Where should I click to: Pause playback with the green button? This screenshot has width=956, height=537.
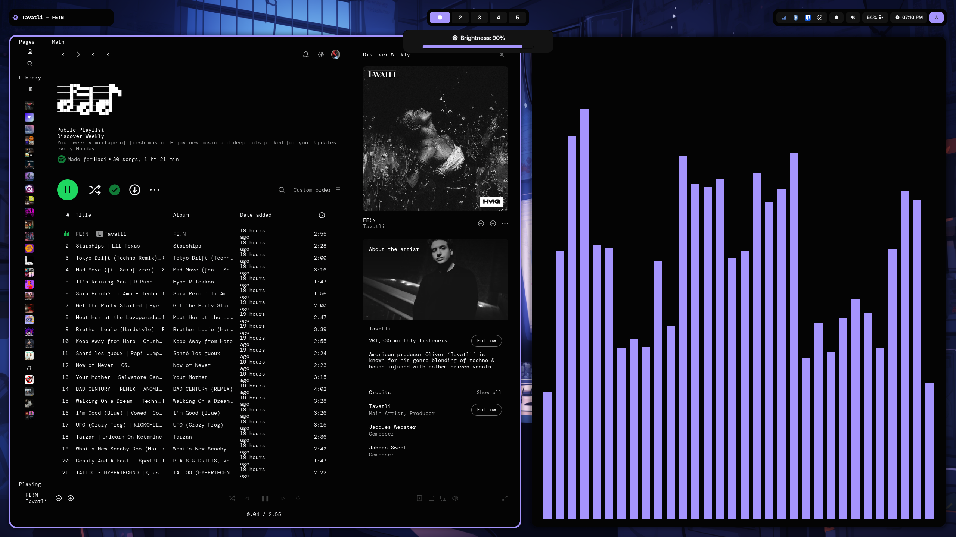[68, 190]
